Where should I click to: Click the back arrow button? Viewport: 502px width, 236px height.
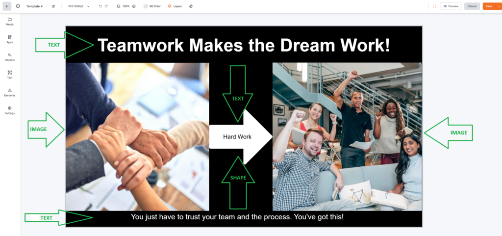pos(7,6)
